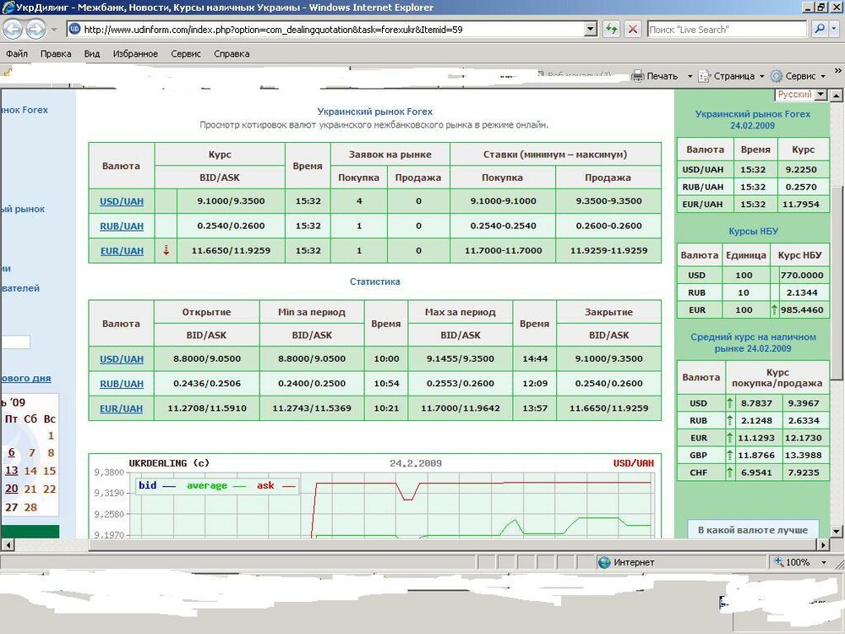Screen dimensions: 845x634
Task: Select date 13 in the sidebar calendar
Action: tap(11, 471)
